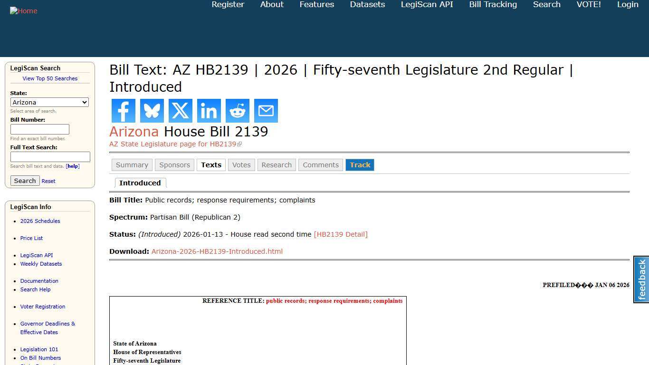Download Arizona-2026-HB2139-Introduced.html
Screen dimensions: 649x365
coord(217,251)
